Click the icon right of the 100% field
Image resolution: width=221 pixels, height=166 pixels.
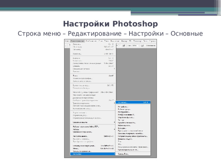[x=142, y=46]
